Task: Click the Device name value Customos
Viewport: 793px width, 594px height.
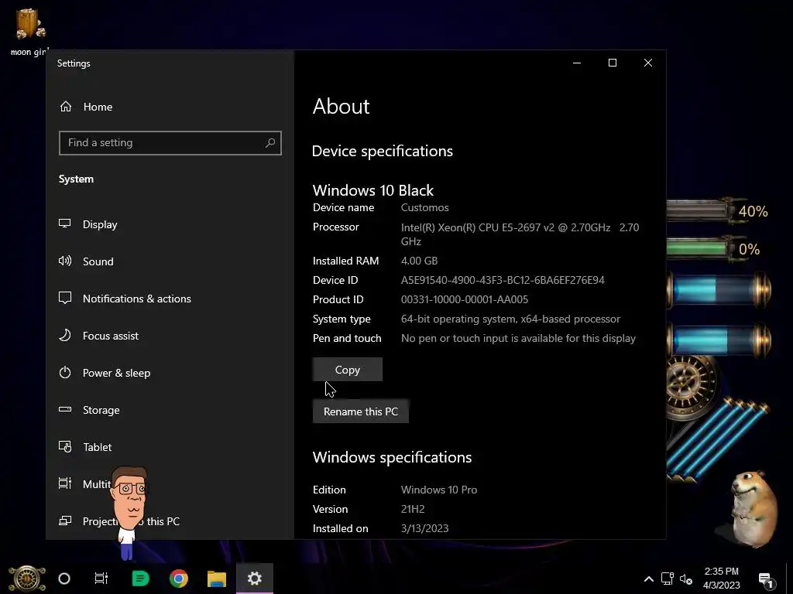Action: tap(425, 207)
